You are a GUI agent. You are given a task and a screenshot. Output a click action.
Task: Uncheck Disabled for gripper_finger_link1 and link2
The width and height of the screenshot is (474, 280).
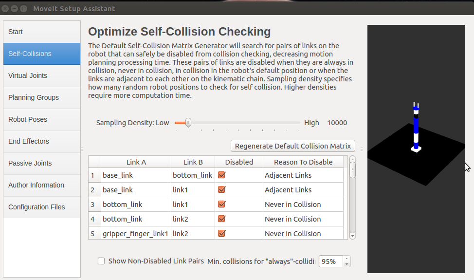click(221, 233)
